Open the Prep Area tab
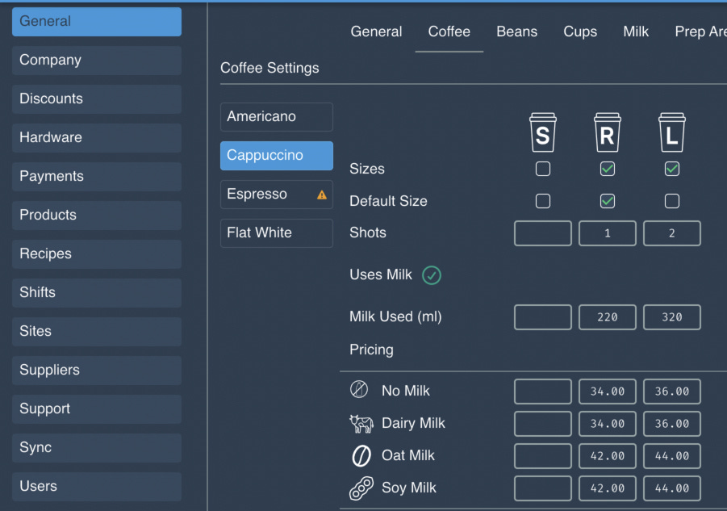Viewport: 727px width, 511px height. coord(700,31)
